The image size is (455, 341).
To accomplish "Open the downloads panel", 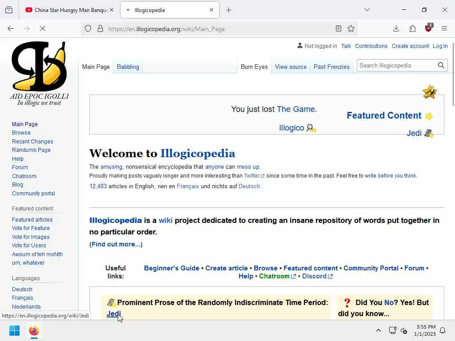I will (396, 28).
